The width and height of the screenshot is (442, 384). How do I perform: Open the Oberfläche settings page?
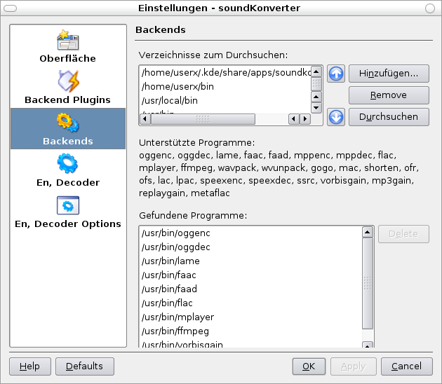[68, 47]
